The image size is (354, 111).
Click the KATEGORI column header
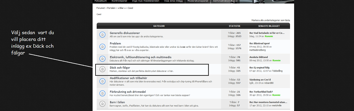tap(159, 26)
